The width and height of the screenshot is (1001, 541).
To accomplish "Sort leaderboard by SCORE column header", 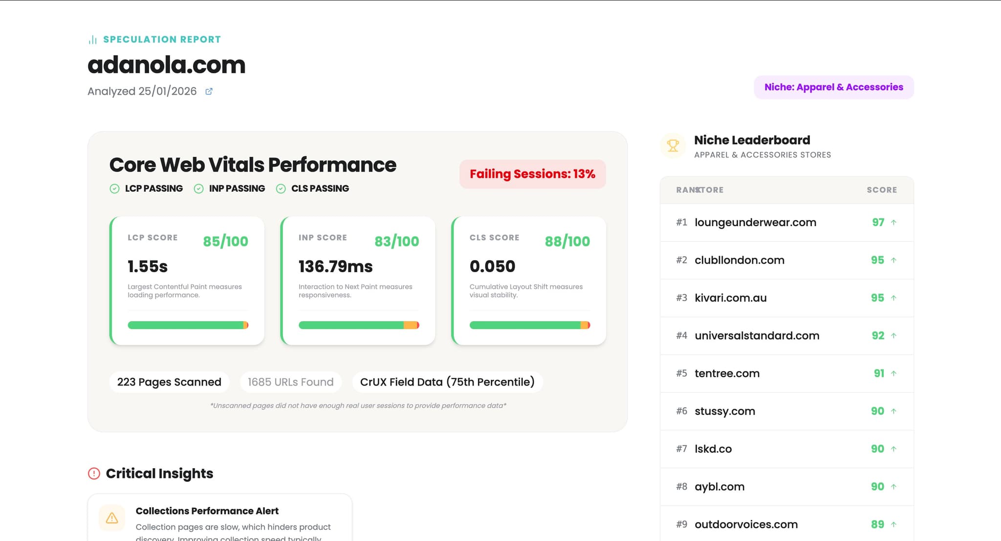I will pyautogui.click(x=881, y=190).
